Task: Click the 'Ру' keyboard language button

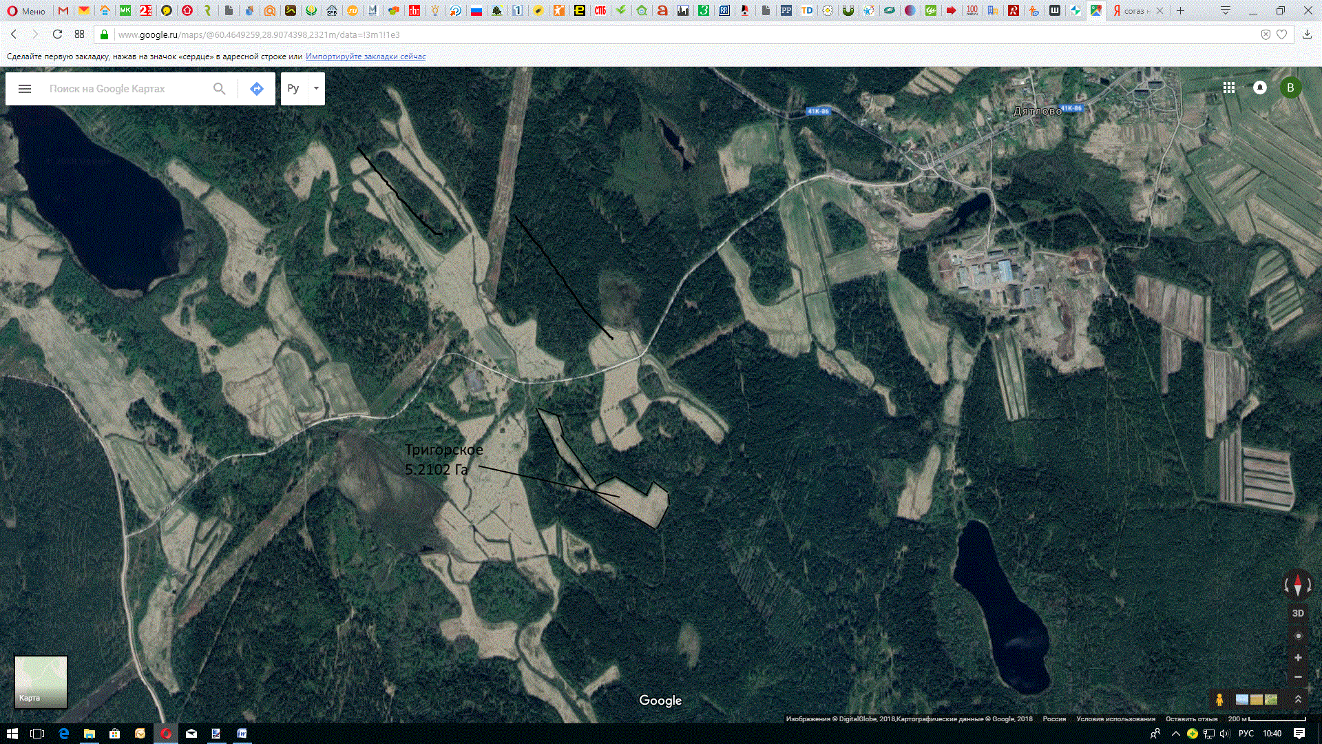Action: [294, 88]
